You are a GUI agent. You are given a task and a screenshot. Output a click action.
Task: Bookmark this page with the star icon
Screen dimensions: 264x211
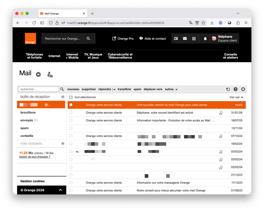tap(203, 23)
